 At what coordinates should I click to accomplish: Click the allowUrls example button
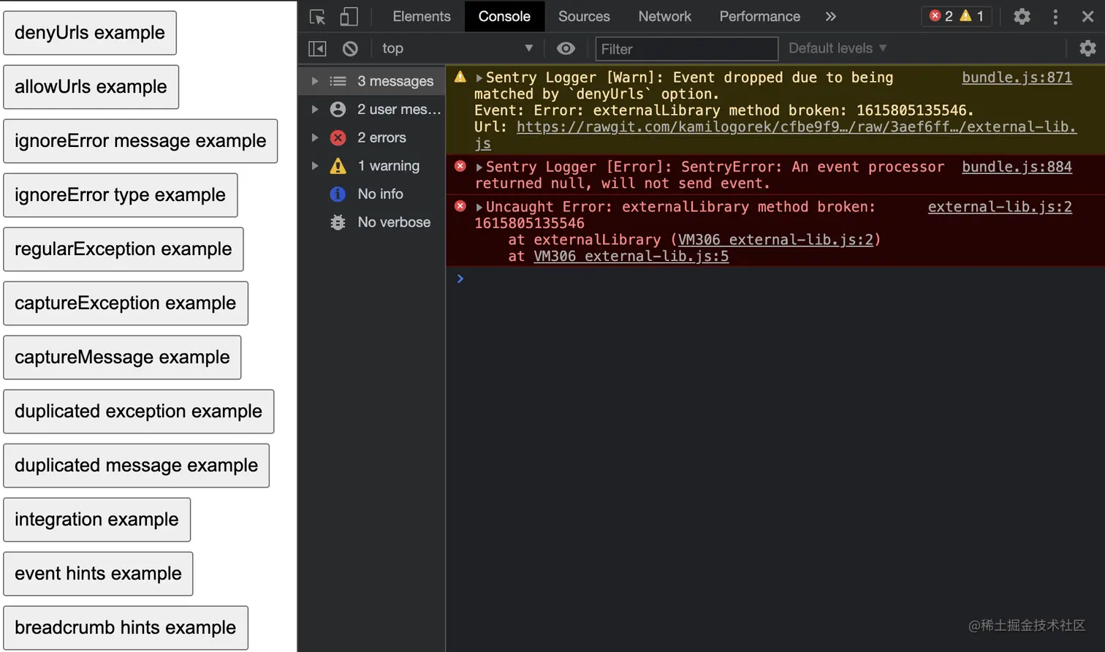point(91,87)
